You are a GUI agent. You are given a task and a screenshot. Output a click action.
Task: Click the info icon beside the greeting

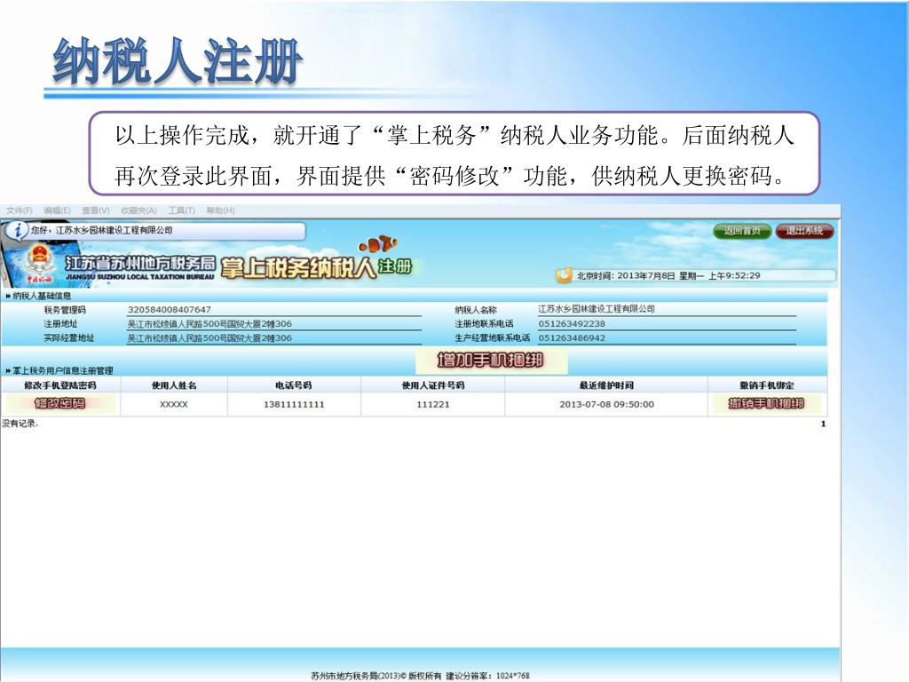click(16, 231)
